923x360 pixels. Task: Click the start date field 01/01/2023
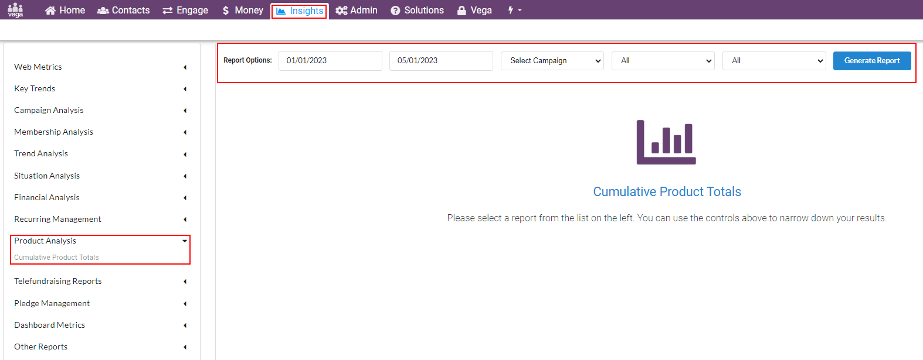pos(330,61)
